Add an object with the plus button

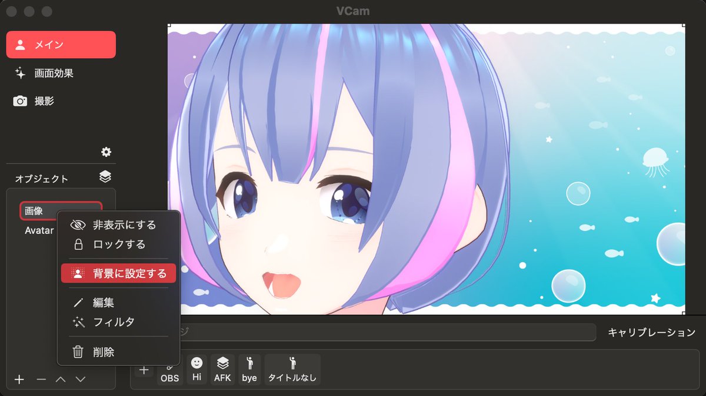19,380
